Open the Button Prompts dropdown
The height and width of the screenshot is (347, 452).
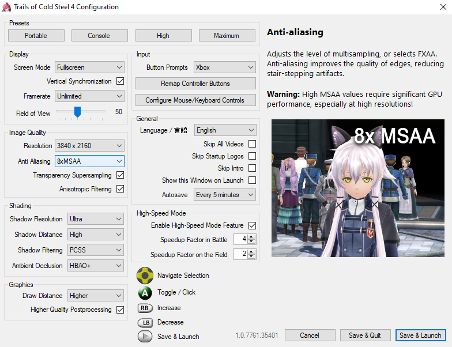coord(225,67)
